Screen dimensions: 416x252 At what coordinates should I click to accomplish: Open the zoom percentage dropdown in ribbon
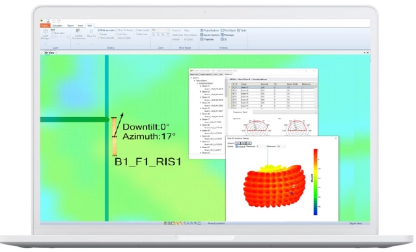[x=161, y=30]
